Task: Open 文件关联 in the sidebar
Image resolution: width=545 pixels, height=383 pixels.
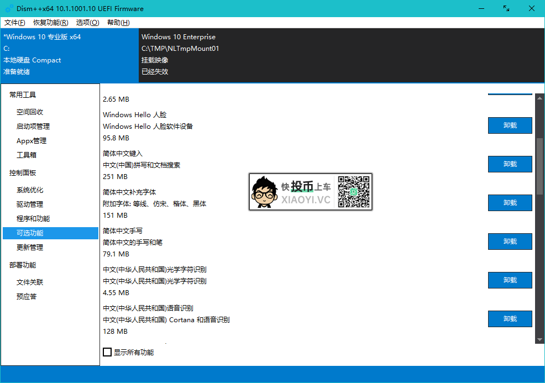Action: [30, 282]
